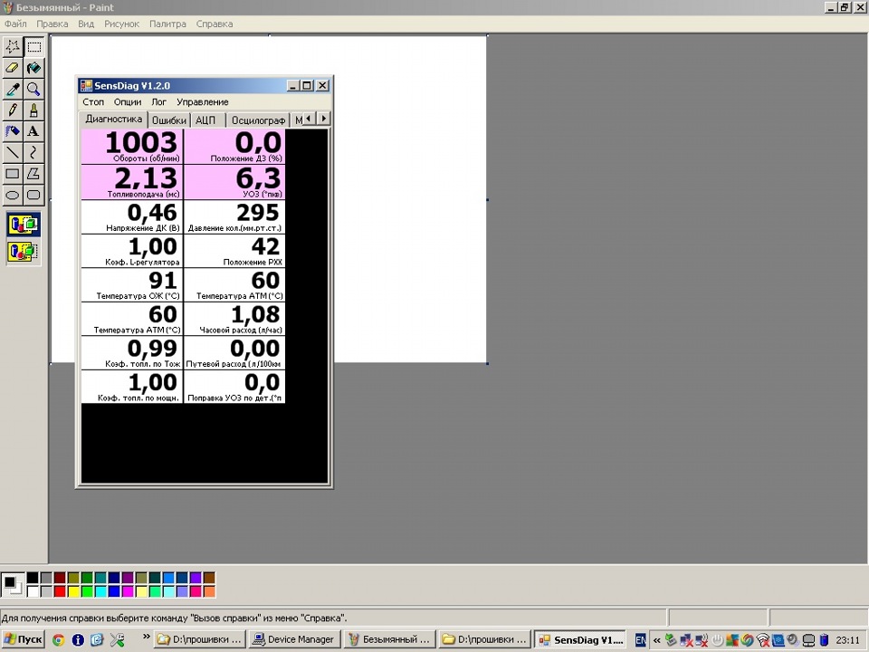Open the Палитра menu in Paint

point(167,24)
